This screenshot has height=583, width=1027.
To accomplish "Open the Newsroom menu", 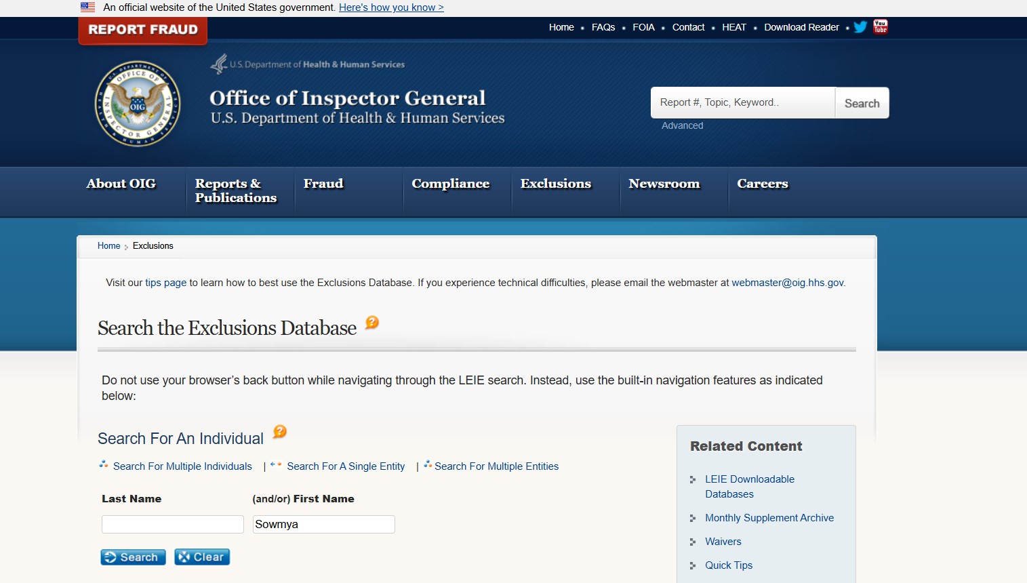I will click(x=664, y=184).
